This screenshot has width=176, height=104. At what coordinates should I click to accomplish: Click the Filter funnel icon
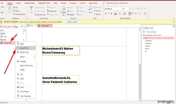31,9
